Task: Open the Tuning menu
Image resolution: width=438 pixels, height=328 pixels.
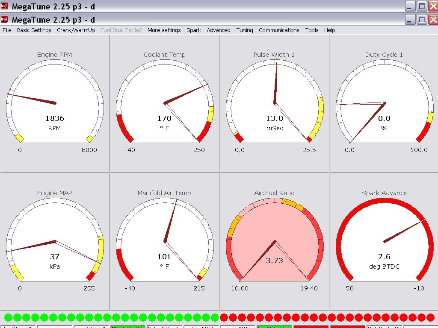Action: pyautogui.click(x=244, y=30)
